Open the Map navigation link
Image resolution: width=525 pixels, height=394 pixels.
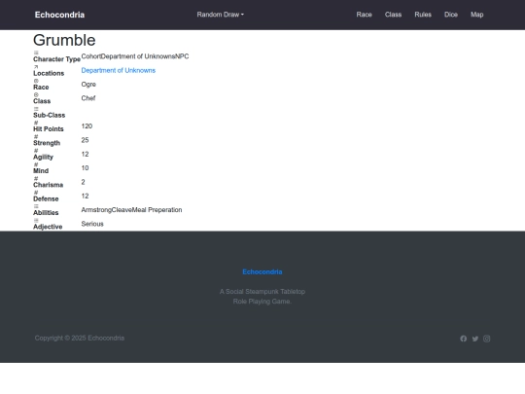tap(477, 15)
